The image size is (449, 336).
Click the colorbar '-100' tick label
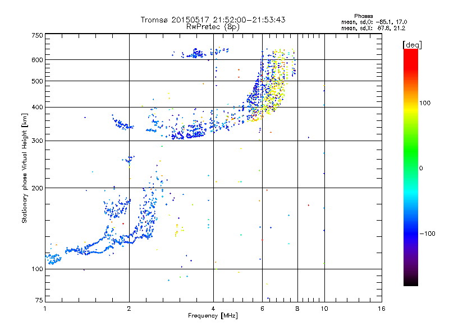(x=427, y=234)
